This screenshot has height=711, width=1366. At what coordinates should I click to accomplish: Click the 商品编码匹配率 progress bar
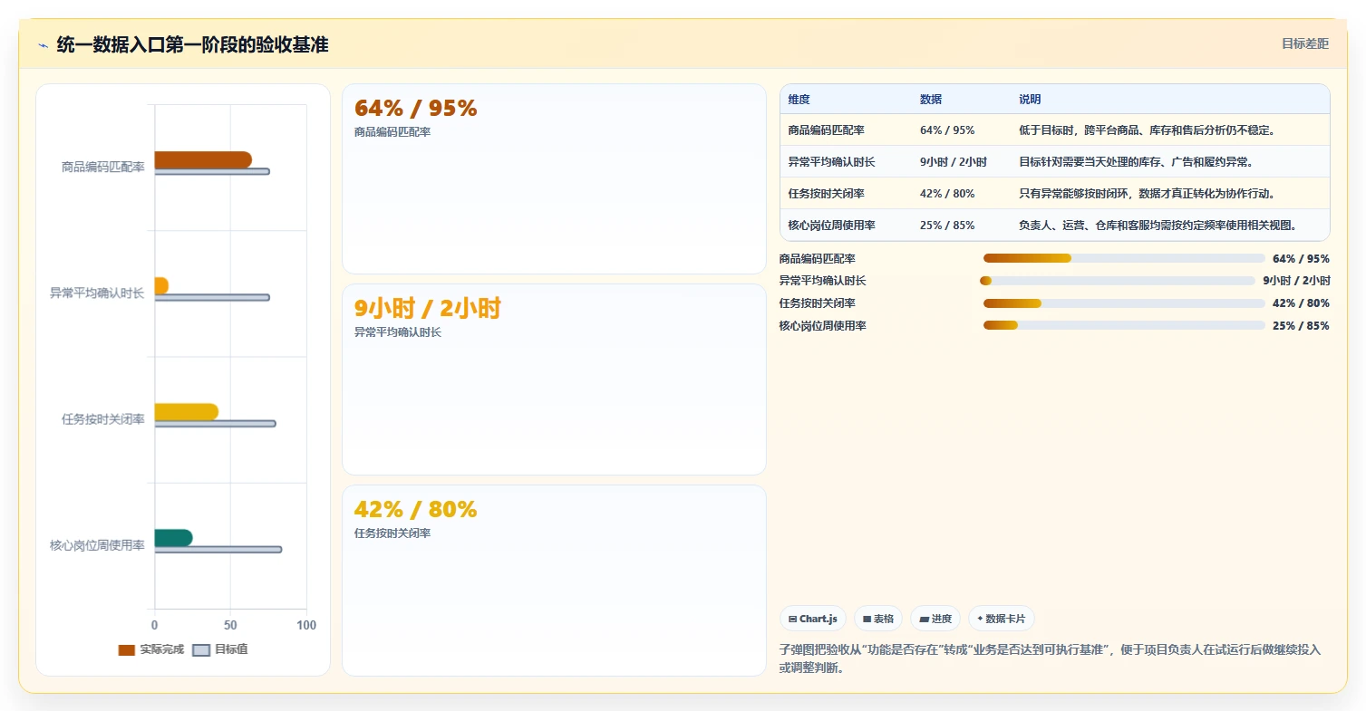tap(1124, 258)
